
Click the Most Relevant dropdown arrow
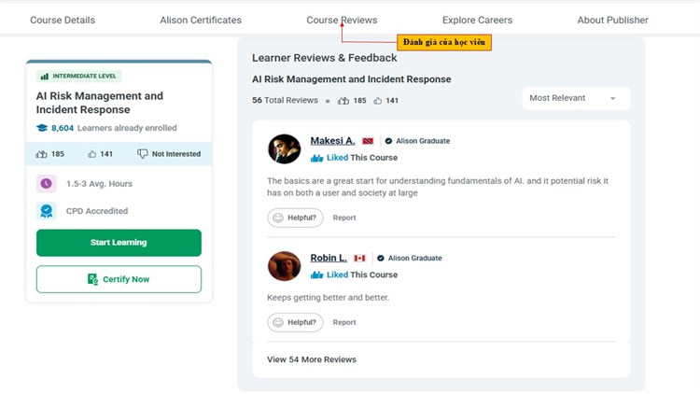coord(613,98)
